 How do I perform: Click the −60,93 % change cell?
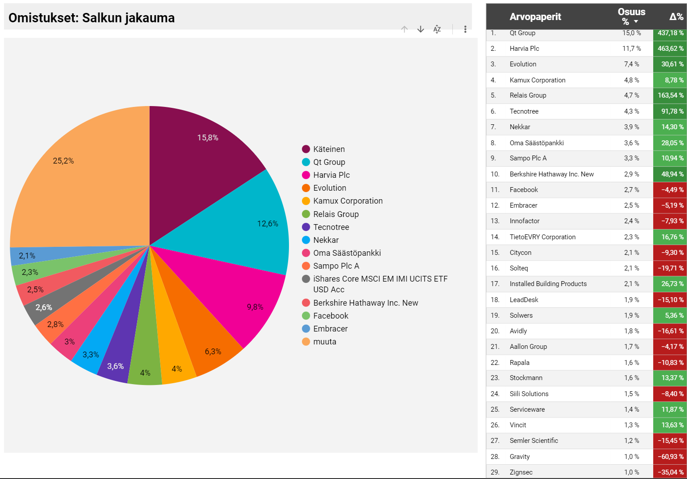[x=670, y=457]
